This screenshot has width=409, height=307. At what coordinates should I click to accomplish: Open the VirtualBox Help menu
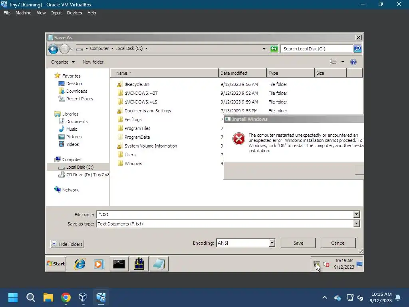coord(91,13)
